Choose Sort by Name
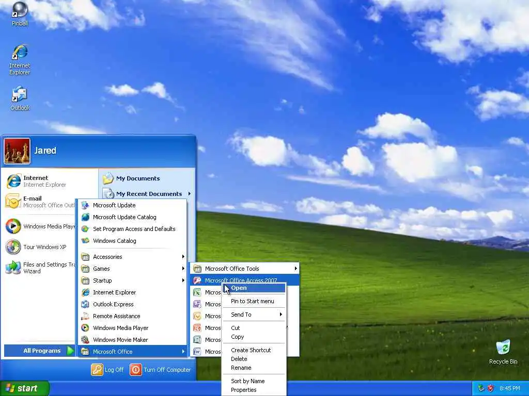The height and width of the screenshot is (396, 529). click(254, 381)
